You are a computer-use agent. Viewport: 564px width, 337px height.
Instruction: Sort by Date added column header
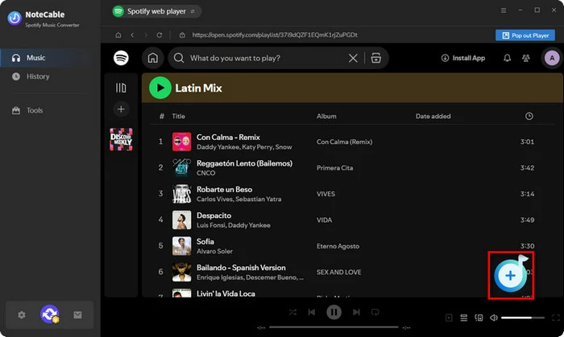[x=433, y=117]
